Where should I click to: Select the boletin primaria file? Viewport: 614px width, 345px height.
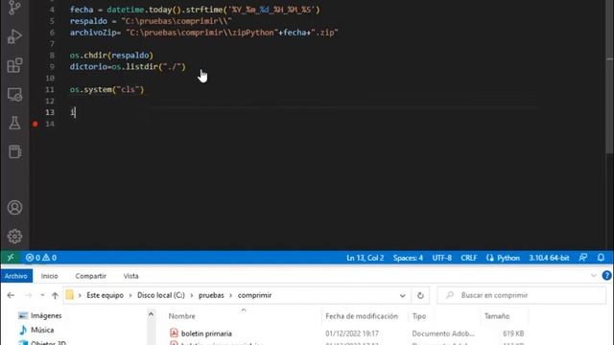point(206,333)
